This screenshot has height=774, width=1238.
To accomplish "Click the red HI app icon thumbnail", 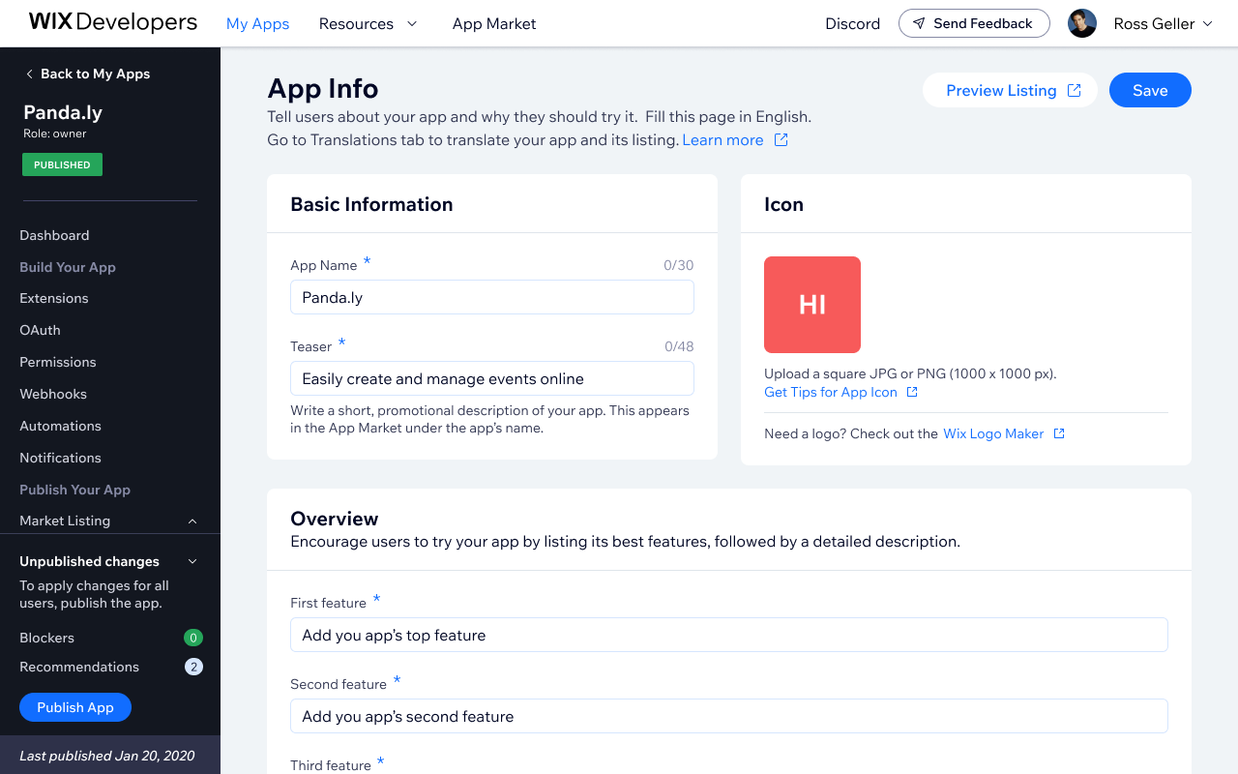I will click(x=812, y=305).
